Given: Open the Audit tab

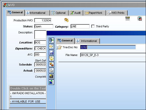Looking at the screenshot, I should coord(76,13).
